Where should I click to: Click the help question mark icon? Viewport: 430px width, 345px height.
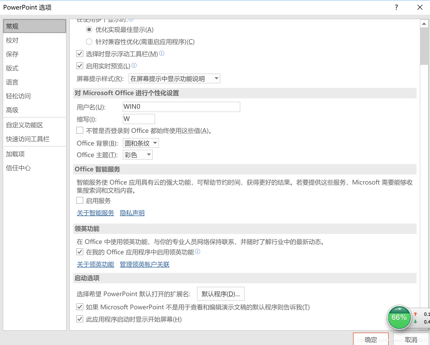(396, 7)
